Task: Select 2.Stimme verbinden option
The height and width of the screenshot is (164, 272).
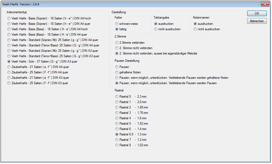Action: [x=117, y=43]
